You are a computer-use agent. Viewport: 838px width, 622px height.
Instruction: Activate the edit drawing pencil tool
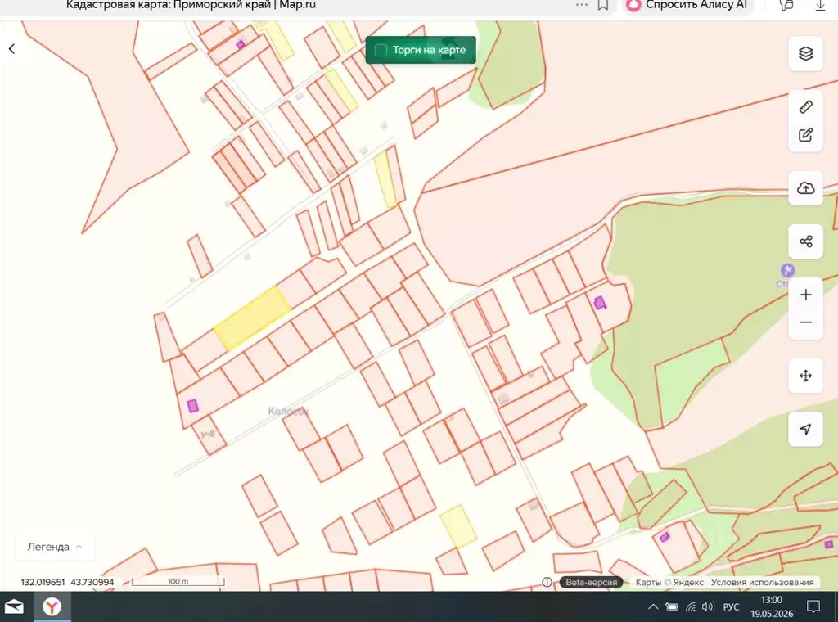(x=805, y=135)
